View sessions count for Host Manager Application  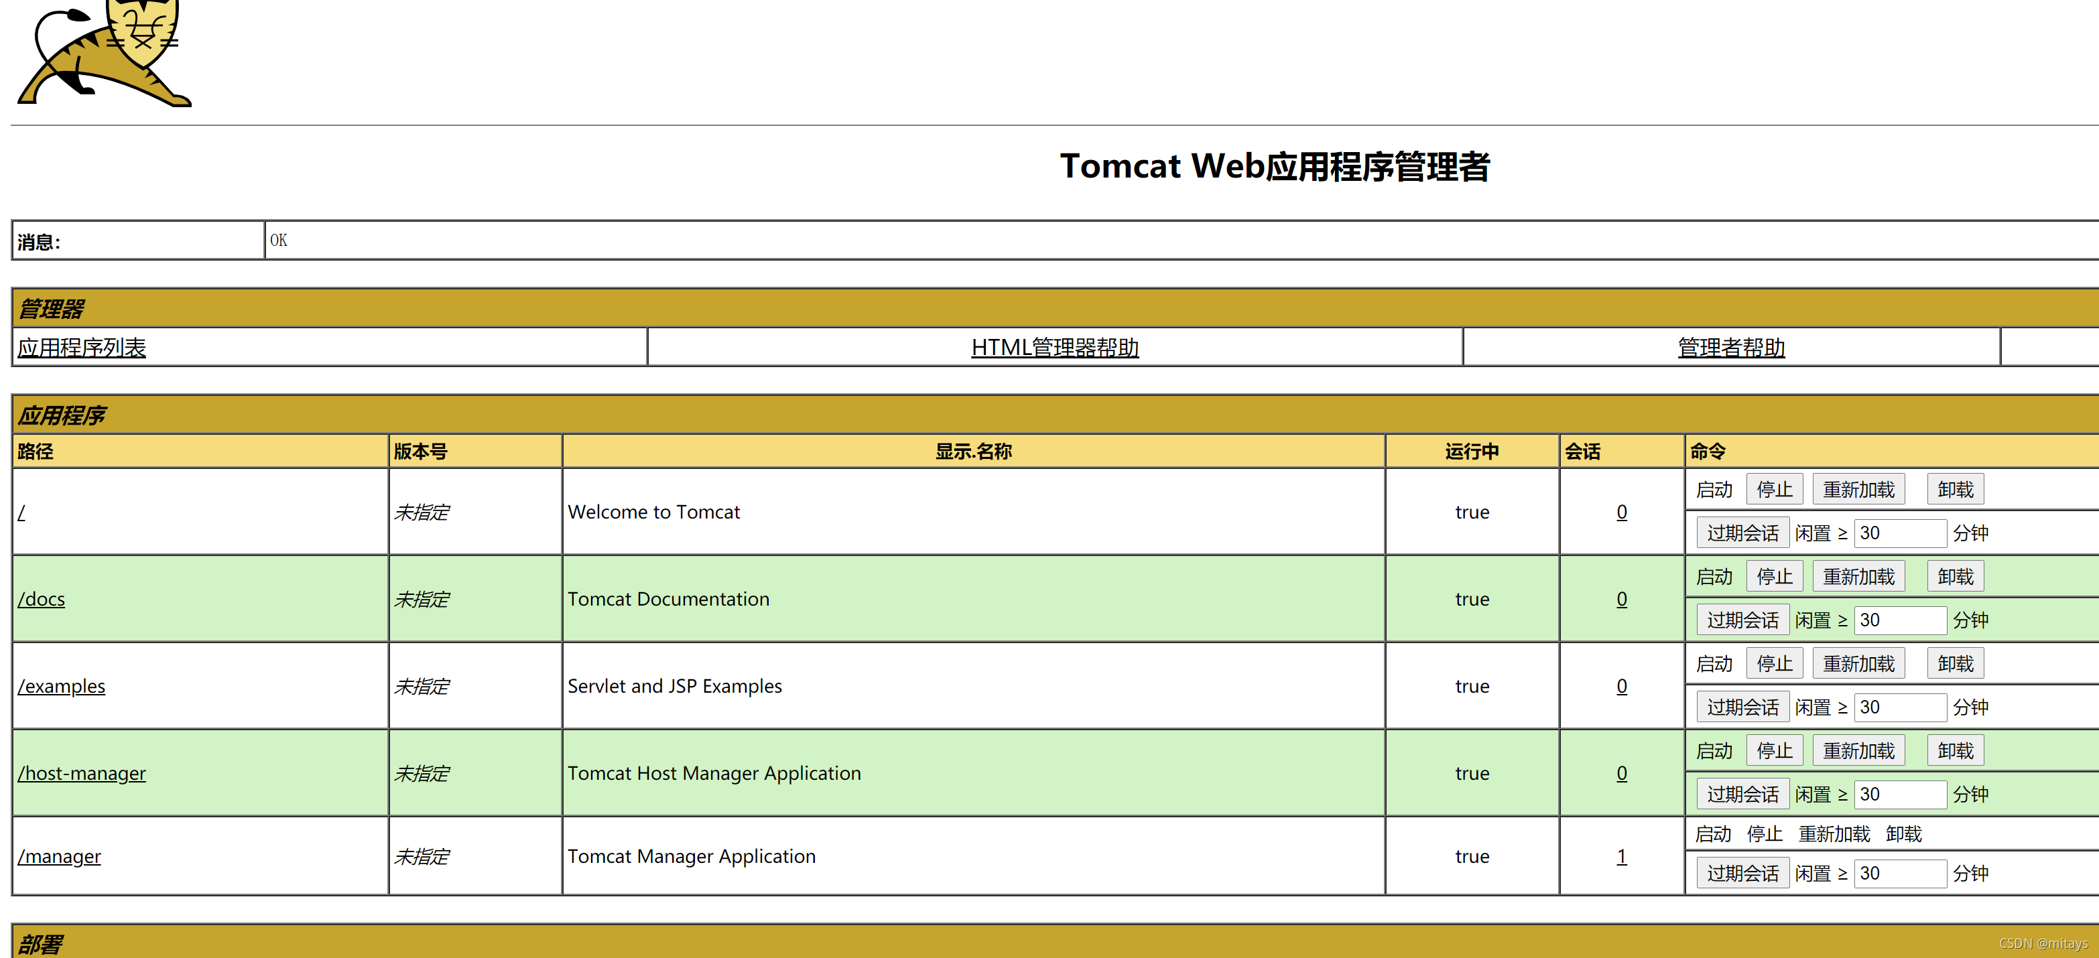pos(1622,774)
